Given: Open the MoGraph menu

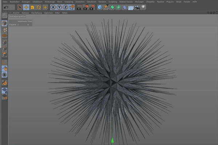Looking at the screenshot, I should coord(139,2).
